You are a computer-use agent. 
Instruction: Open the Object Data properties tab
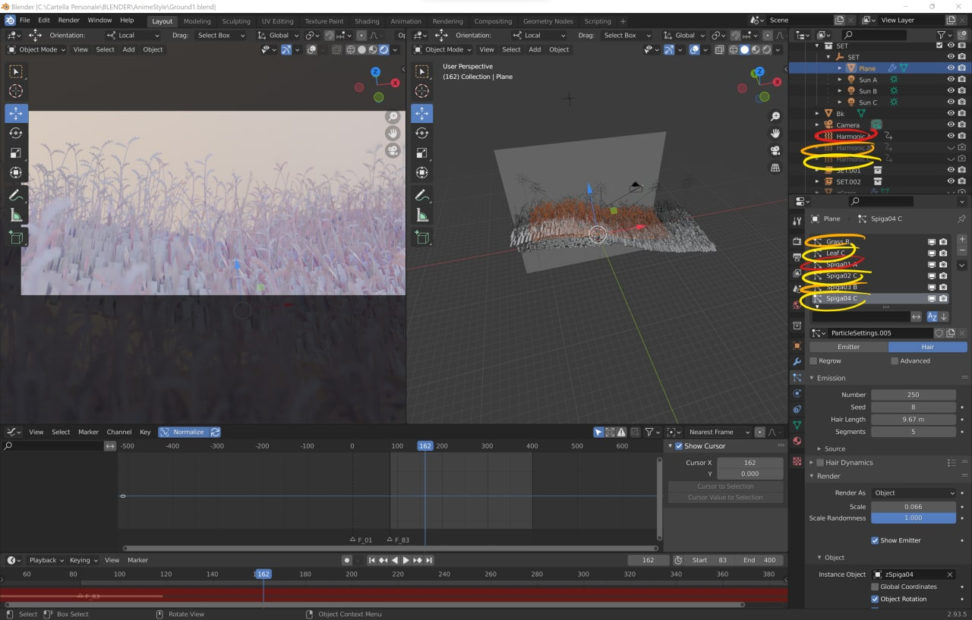797,425
